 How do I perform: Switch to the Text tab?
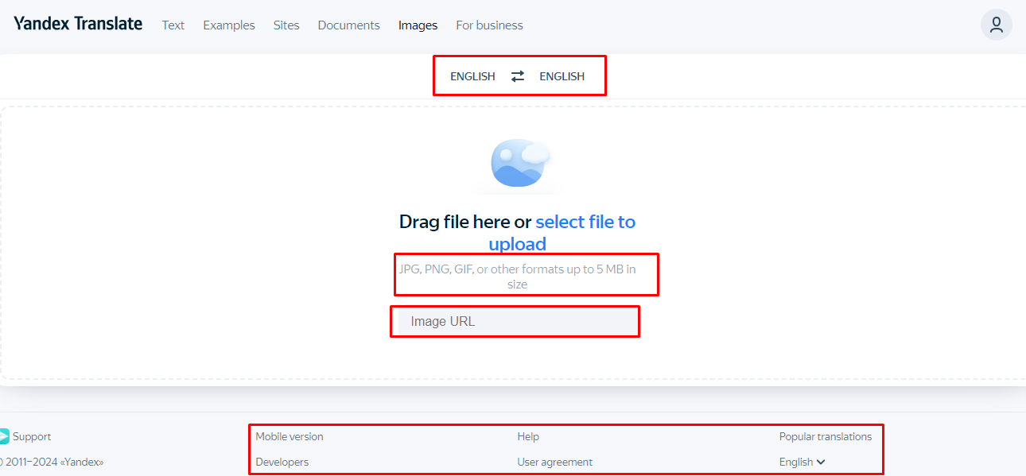(173, 25)
